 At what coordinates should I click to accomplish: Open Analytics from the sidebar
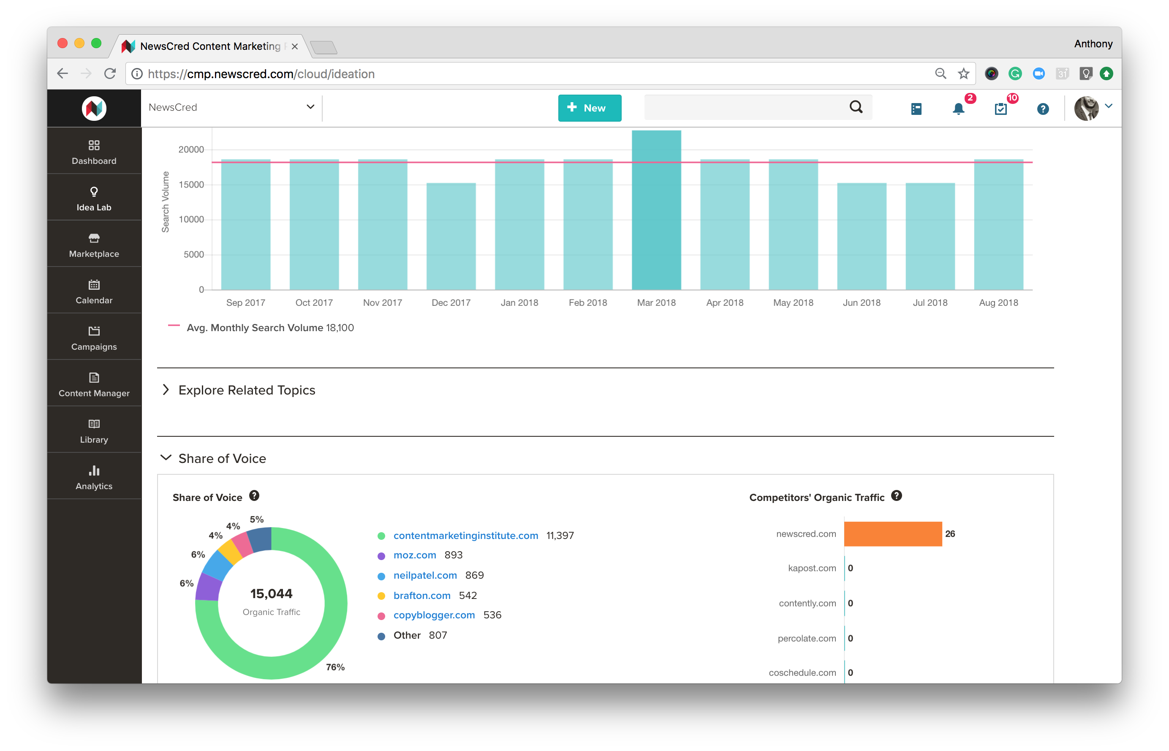click(x=94, y=477)
